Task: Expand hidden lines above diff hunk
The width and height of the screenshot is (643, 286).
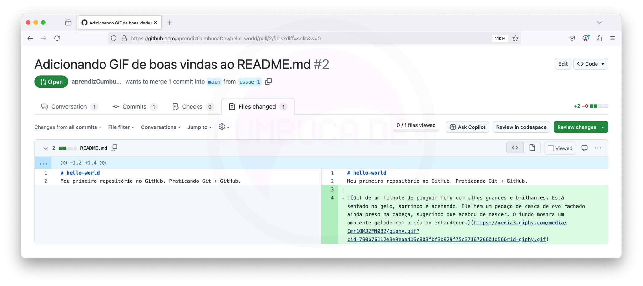Action: [x=43, y=163]
